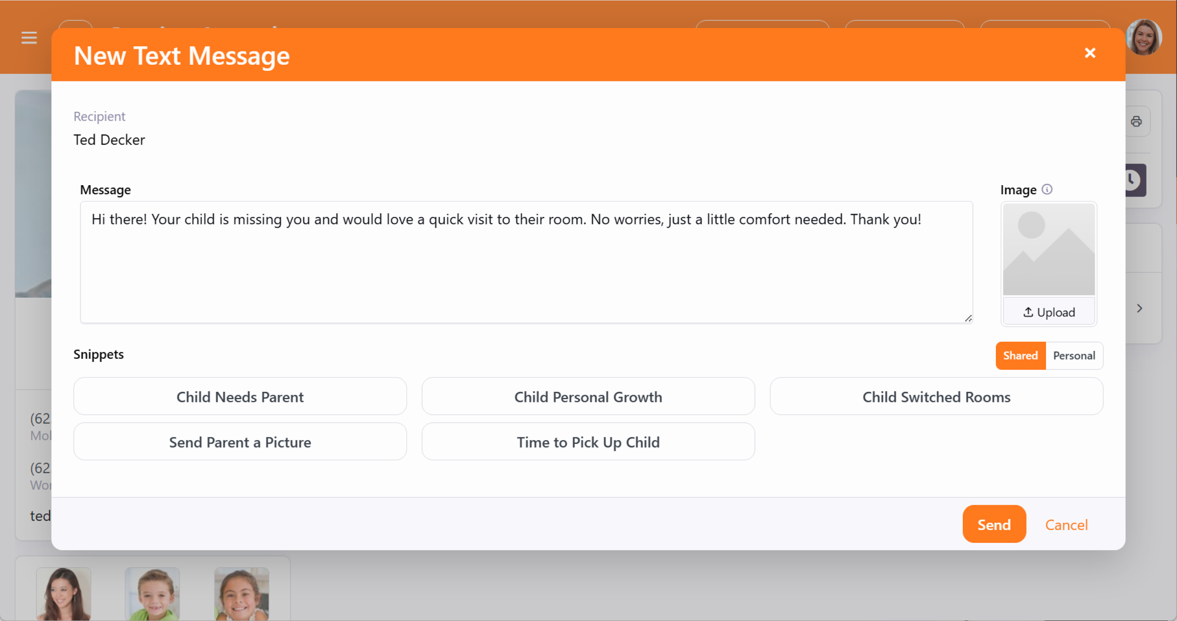
Task: Click the Cancel link
Action: click(1066, 525)
